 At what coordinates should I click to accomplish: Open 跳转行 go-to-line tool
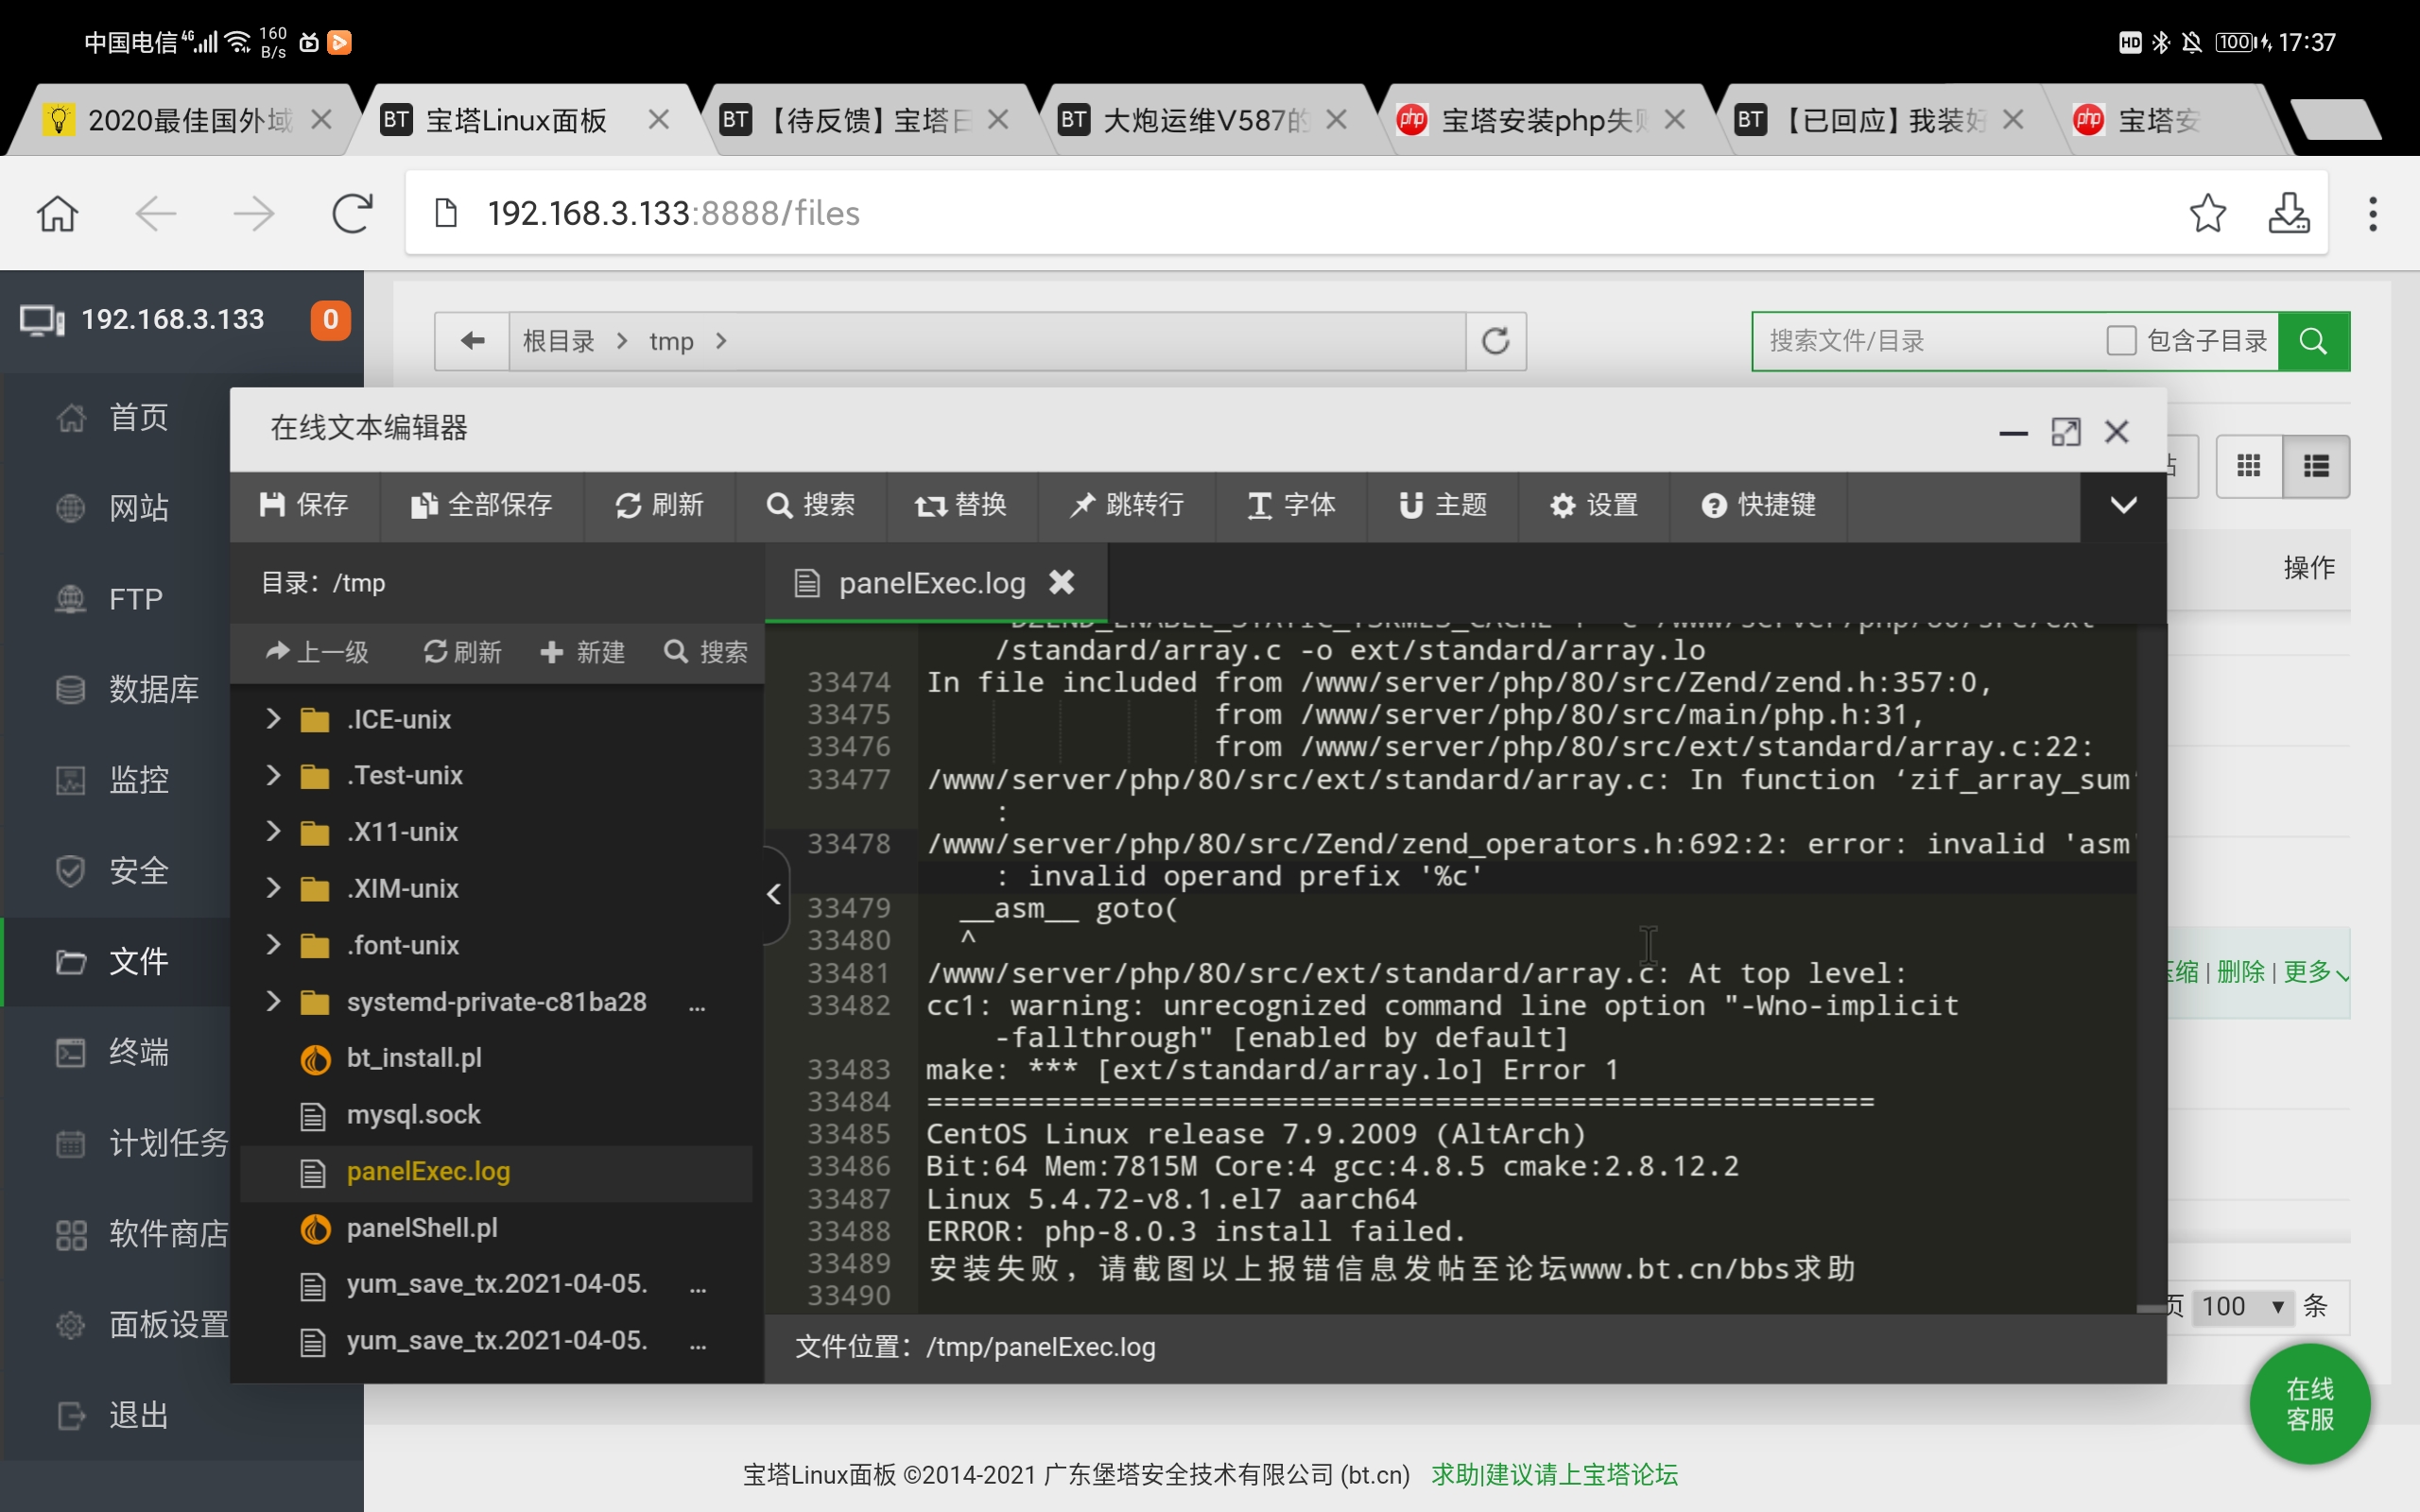[x=1127, y=505]
